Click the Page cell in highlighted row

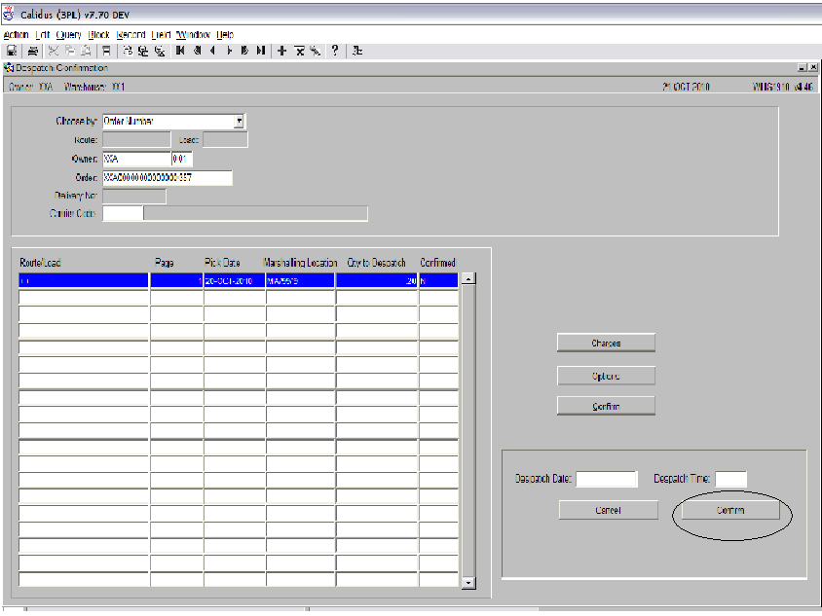(176, 281)
